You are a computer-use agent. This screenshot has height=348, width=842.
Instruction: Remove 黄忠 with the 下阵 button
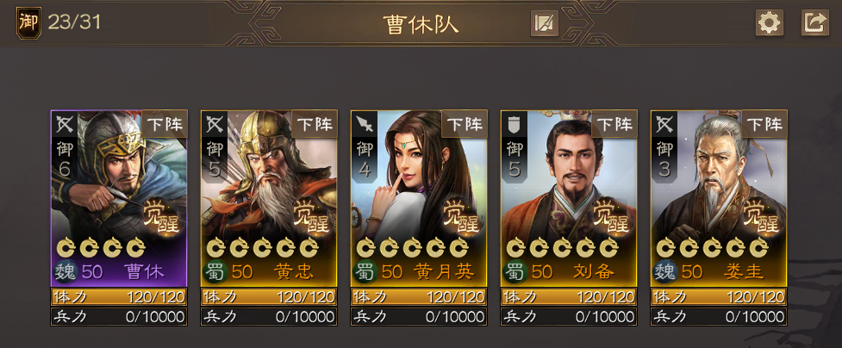pyautogui.click(x=315, y=124)
